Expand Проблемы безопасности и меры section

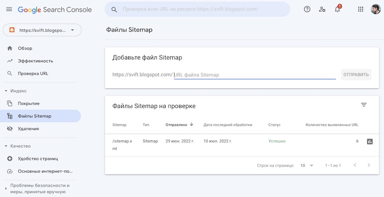coord(6,189)
